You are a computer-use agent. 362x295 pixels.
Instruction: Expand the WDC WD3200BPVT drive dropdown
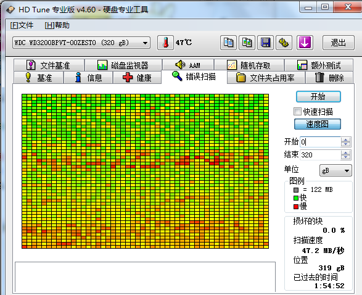pos(81,43)
